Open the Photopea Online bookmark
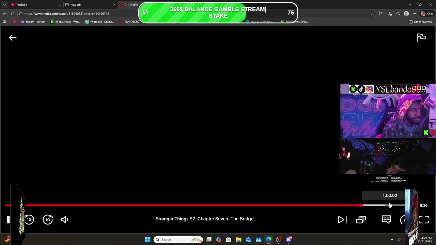Image resolution: width=436 pixels, height=245 pixels. point(100,22)
